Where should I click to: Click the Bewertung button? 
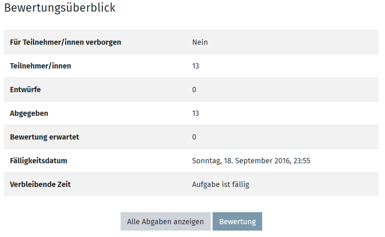(237, 222)
